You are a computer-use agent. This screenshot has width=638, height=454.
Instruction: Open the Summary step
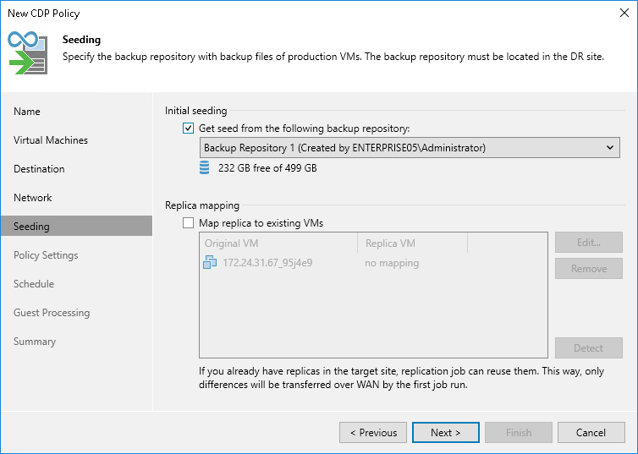tap(35, 342)
